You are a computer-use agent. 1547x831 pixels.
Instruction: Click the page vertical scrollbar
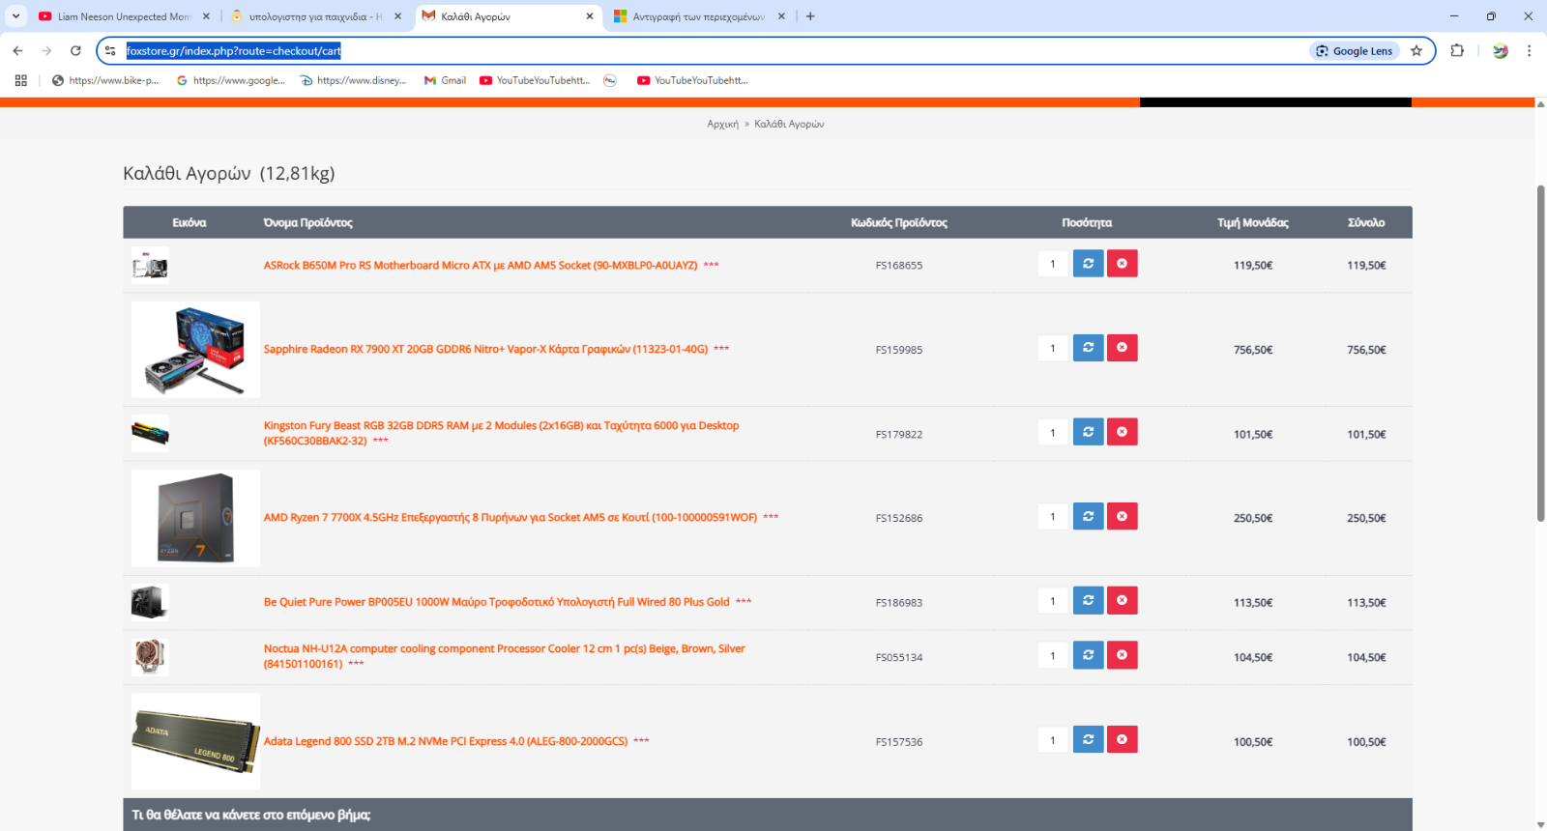click(1540, 353)
